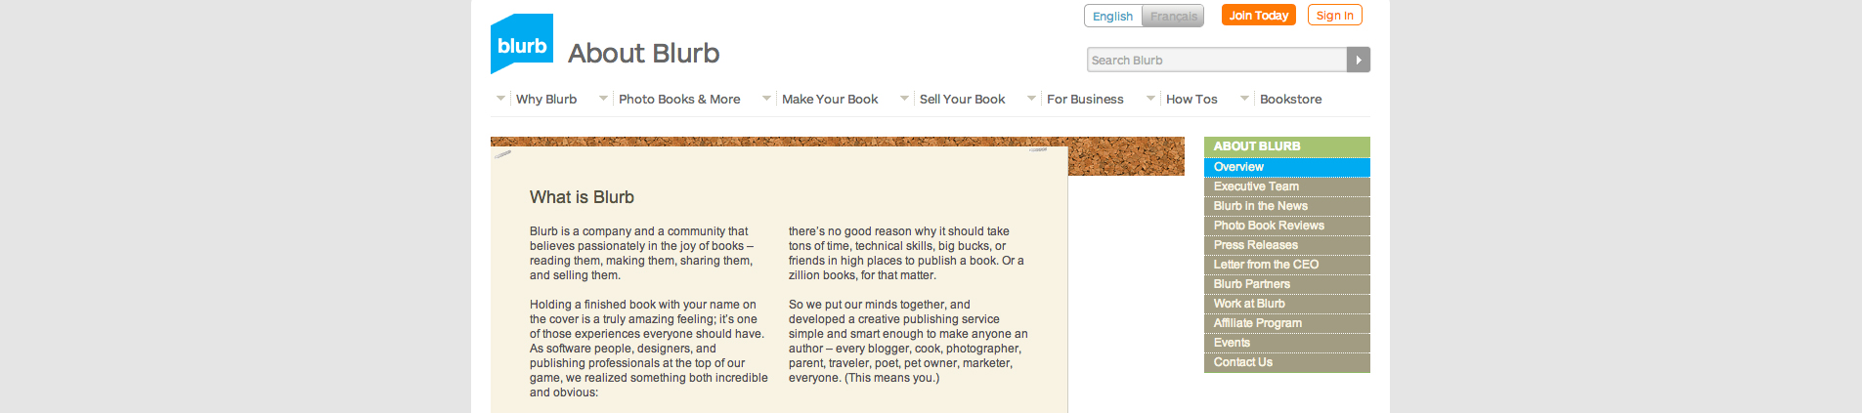Open Work at Blurb page
Image resolution: width=1862 pixels, height=413 pixels.
(x=1287, y=304)
